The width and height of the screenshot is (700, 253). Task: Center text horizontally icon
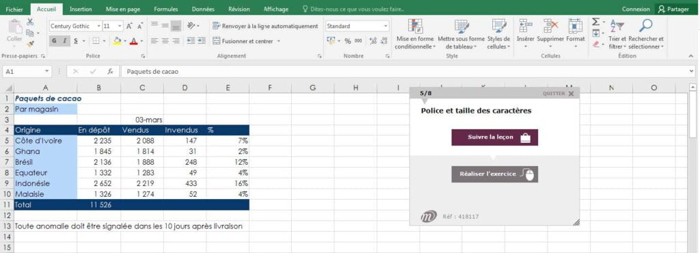pos(165,40)
